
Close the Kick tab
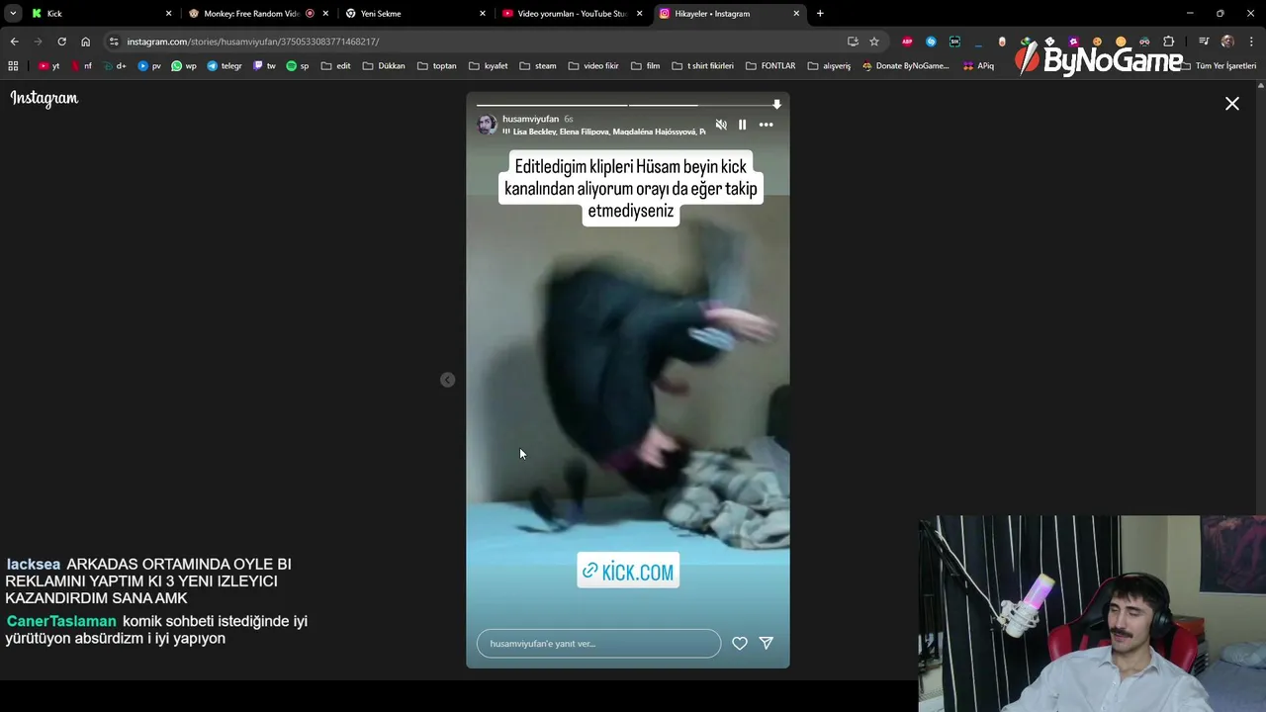pos(168,14)
